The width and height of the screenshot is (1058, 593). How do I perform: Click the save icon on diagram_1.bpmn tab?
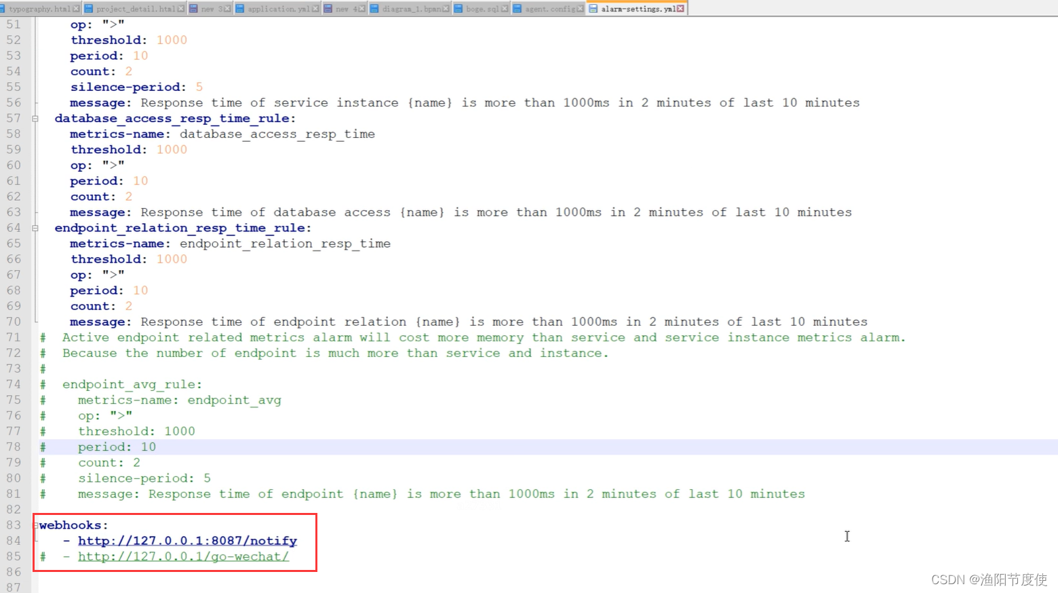[374, 9]
